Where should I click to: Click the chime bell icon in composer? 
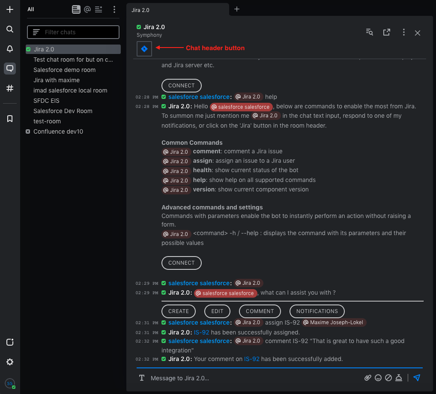pos(399,378)
